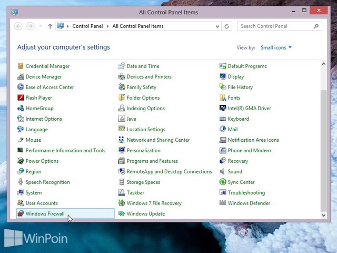Go up one level with Up arrow
The image size is (337, 253).
coord(50,26)
